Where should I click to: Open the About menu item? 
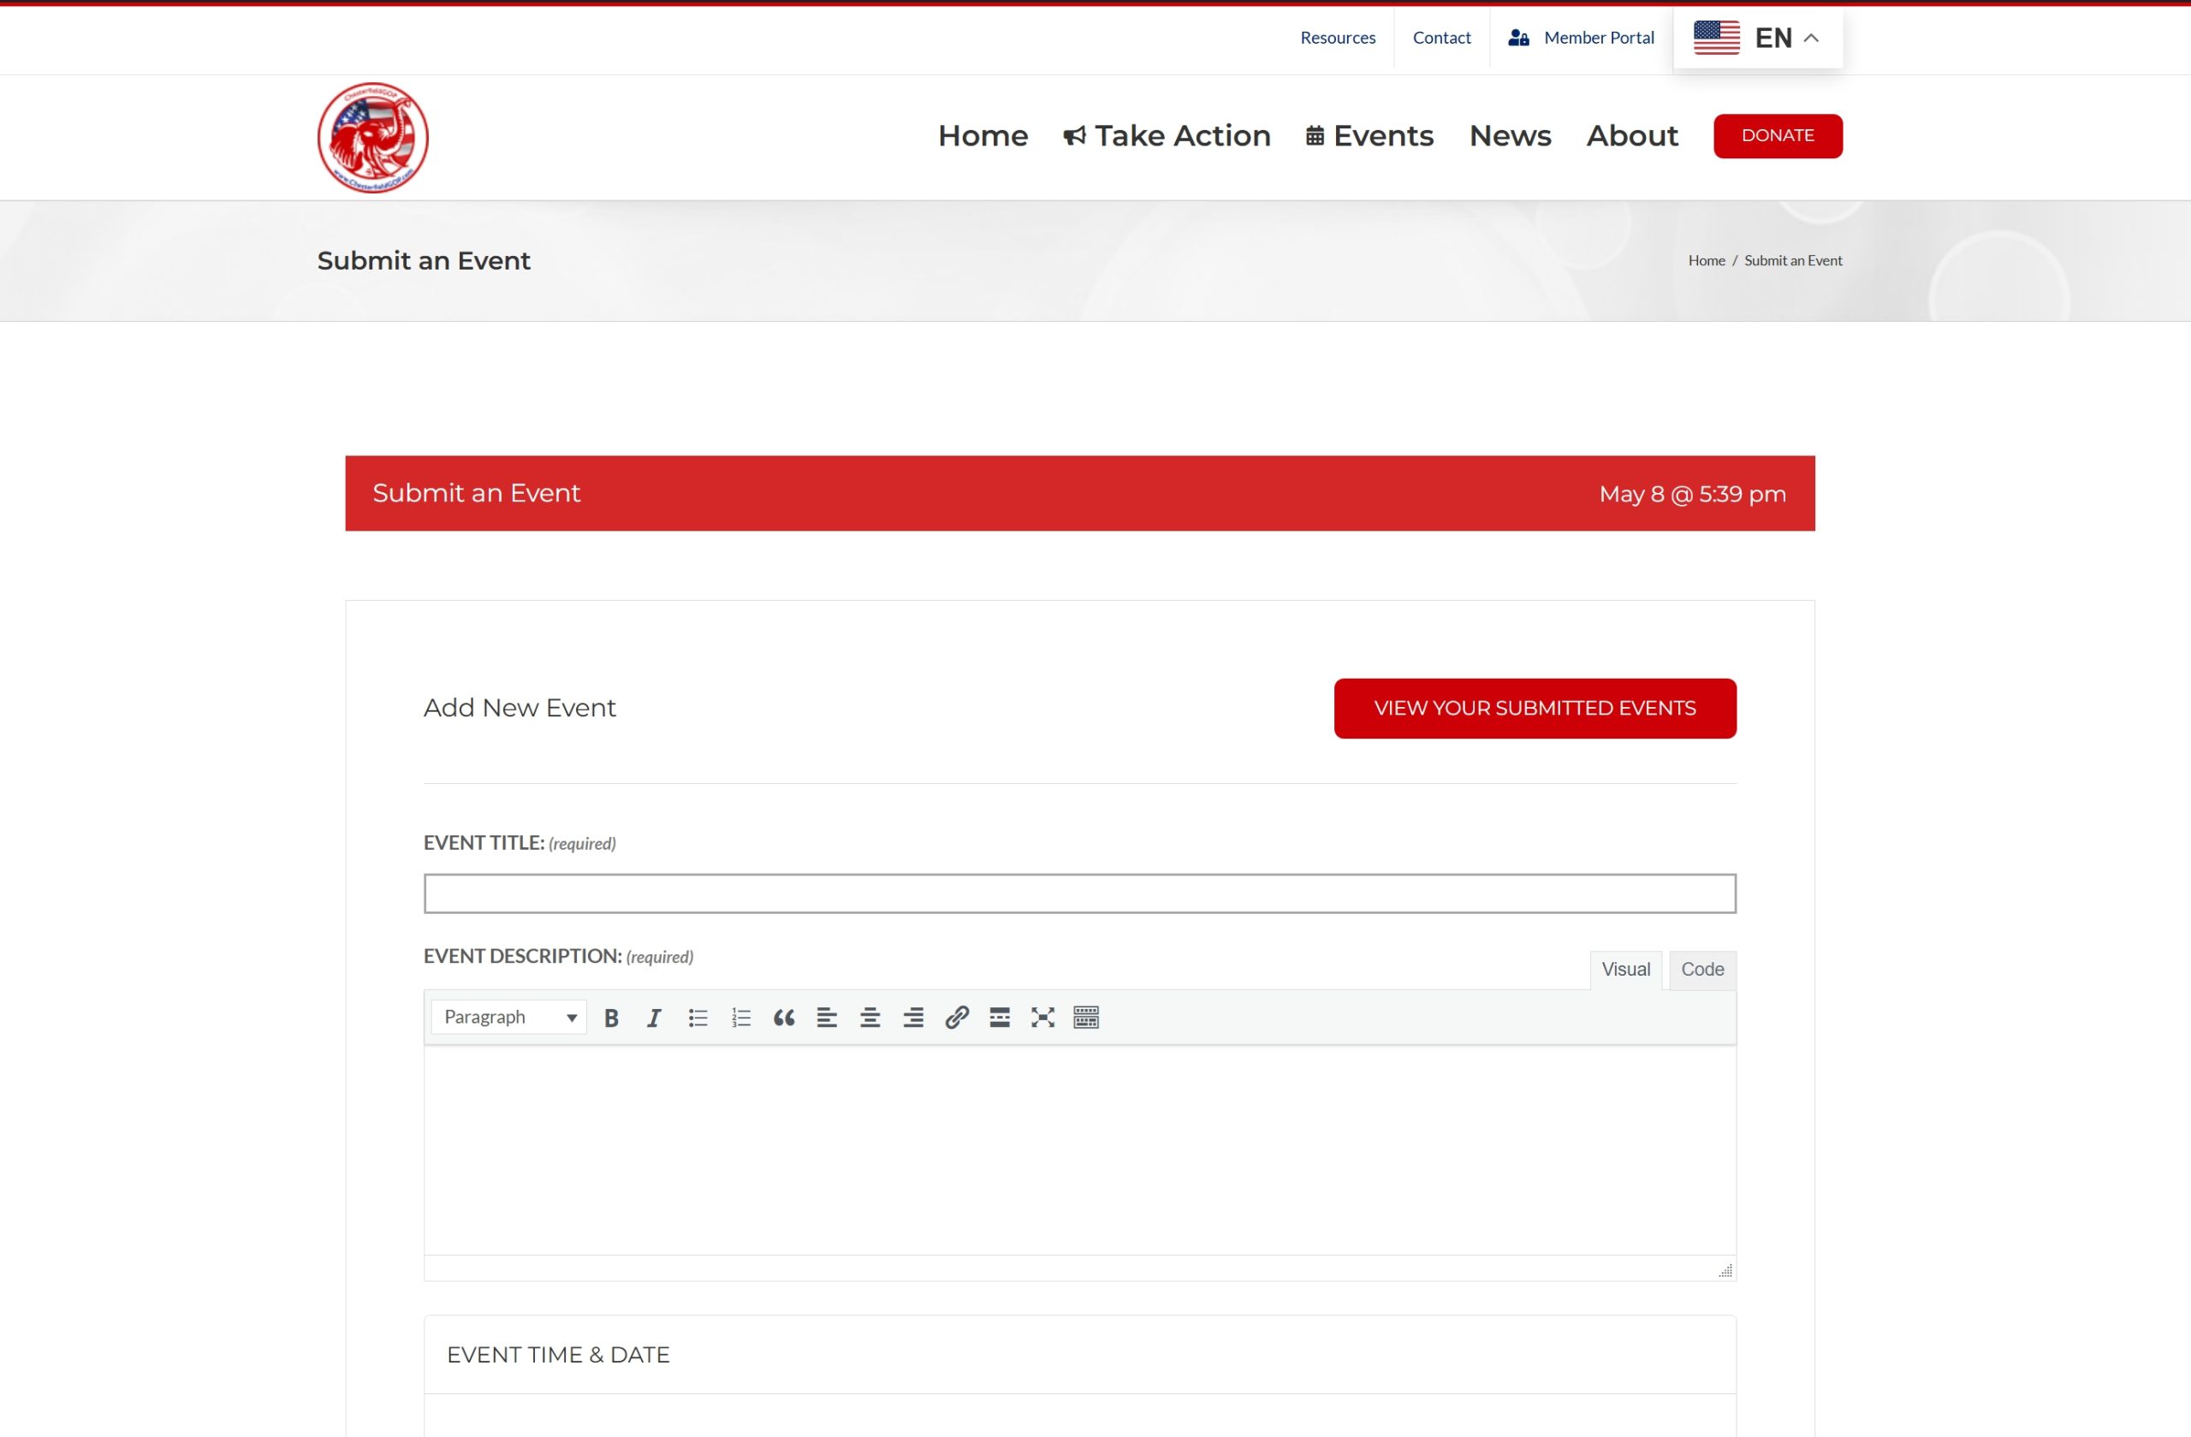(1631, 136)
